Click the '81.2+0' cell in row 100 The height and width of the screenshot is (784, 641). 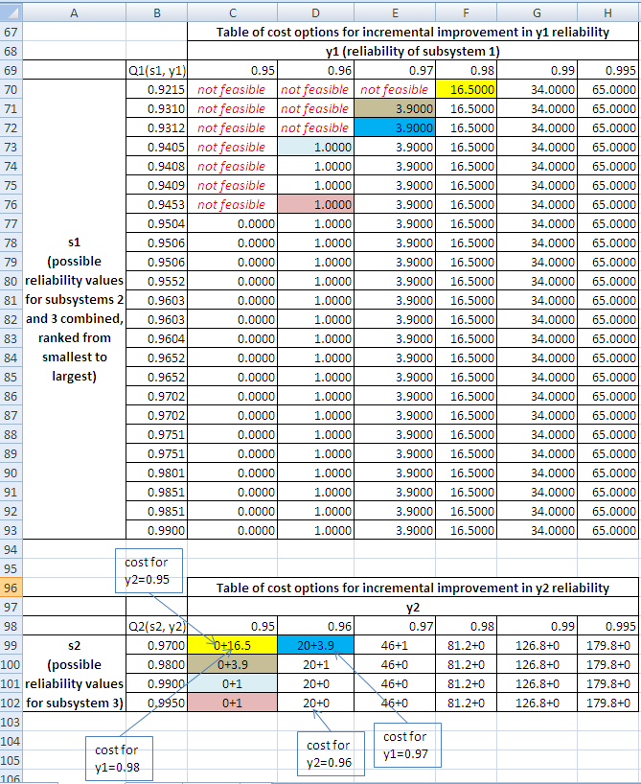pyautogui.click(x=466, y=664)
